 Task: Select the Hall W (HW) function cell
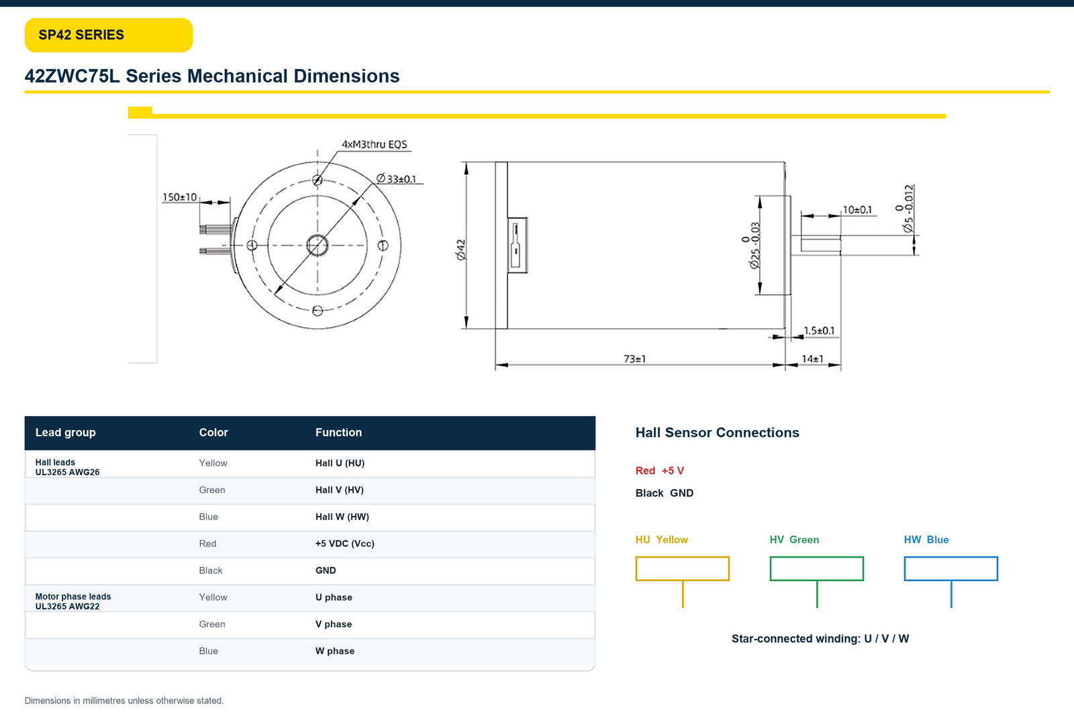point(342,517)
